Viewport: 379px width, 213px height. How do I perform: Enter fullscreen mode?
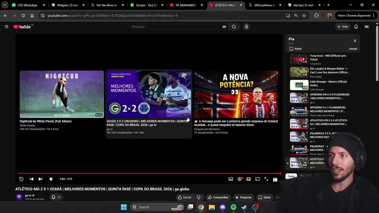pos(266,179)
